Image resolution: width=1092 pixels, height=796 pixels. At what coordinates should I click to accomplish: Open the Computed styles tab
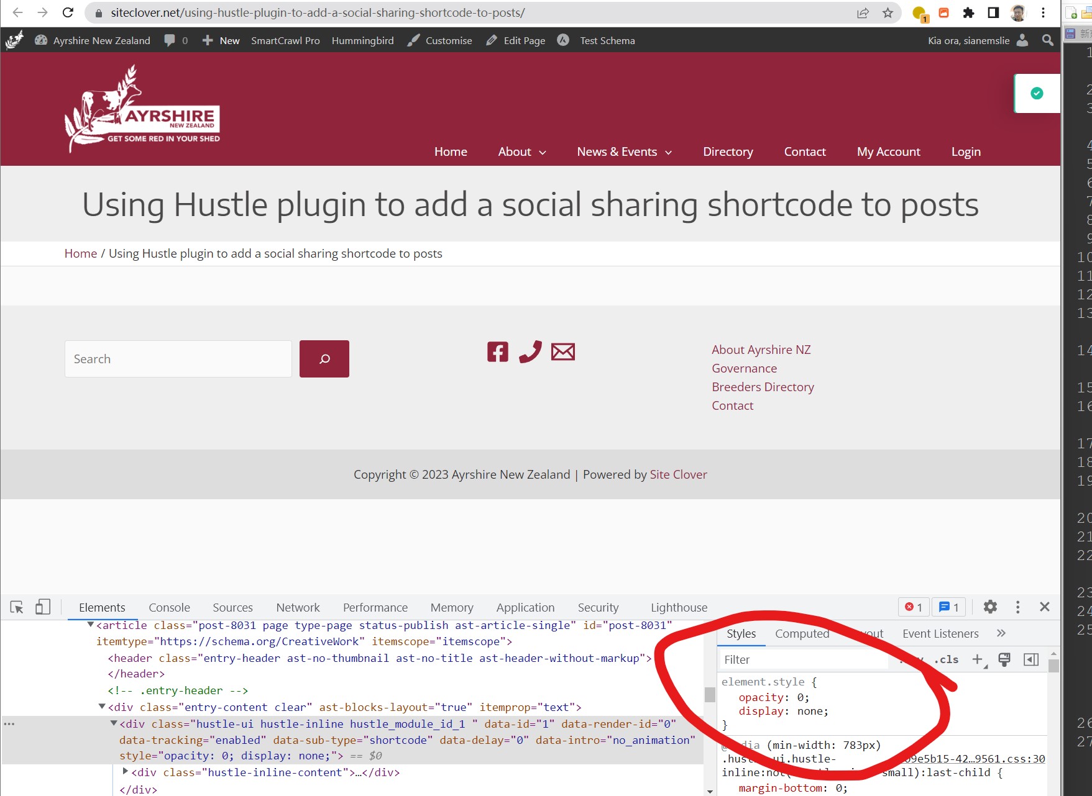[802, 634]
